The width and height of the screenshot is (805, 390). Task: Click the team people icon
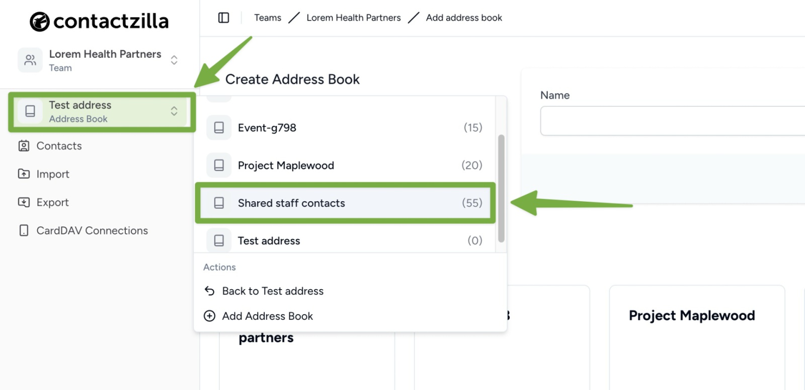[x=30, y=60]
